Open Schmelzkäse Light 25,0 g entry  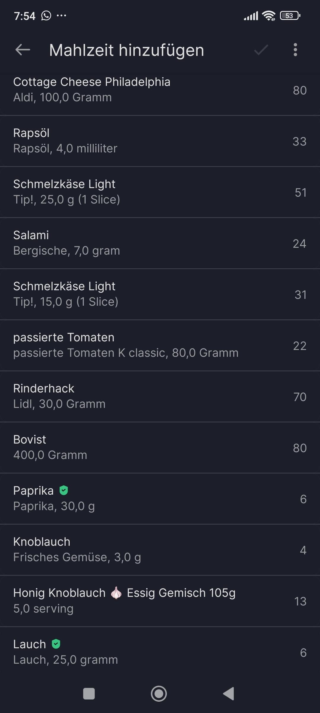pos(160,192)
